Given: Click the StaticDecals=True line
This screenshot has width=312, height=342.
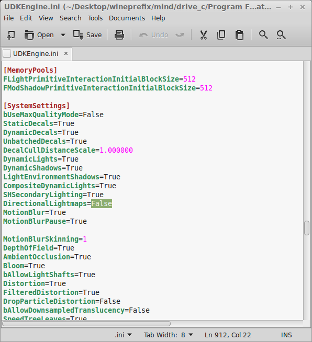Looking at the screenshot, I should pyautogui.click(x=39, y=123).
